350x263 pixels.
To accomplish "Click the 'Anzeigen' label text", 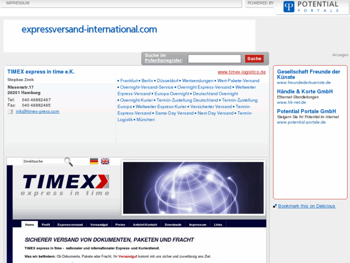I will click(x=340, y=55).
